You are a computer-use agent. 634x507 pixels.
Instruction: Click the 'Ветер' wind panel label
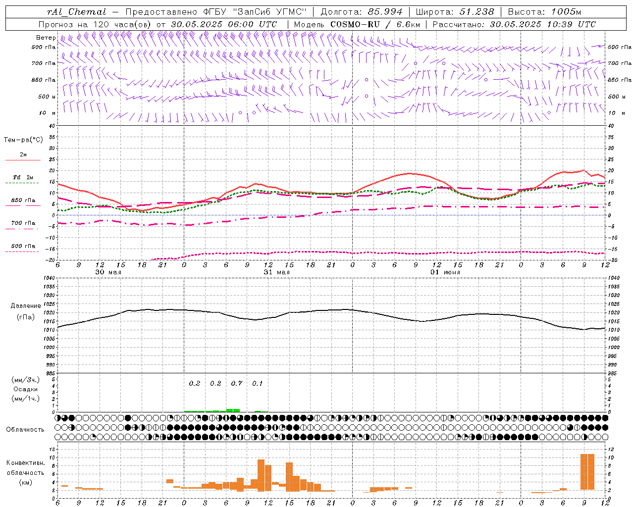46,38
